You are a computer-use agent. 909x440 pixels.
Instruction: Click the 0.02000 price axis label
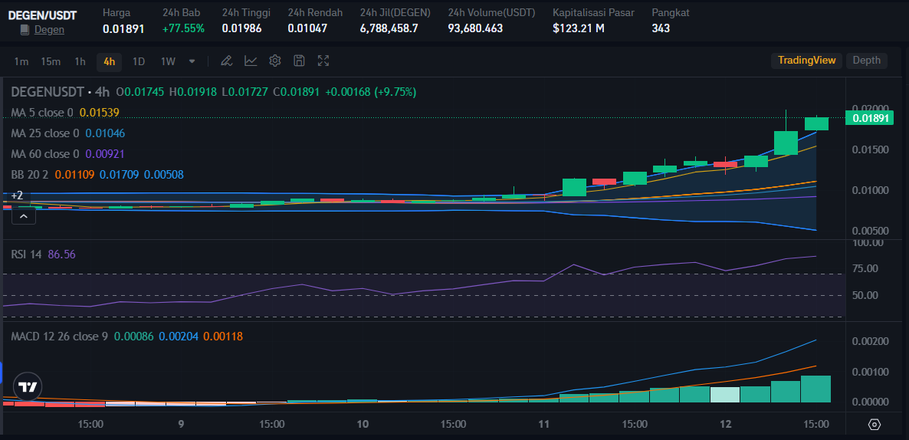871,109
